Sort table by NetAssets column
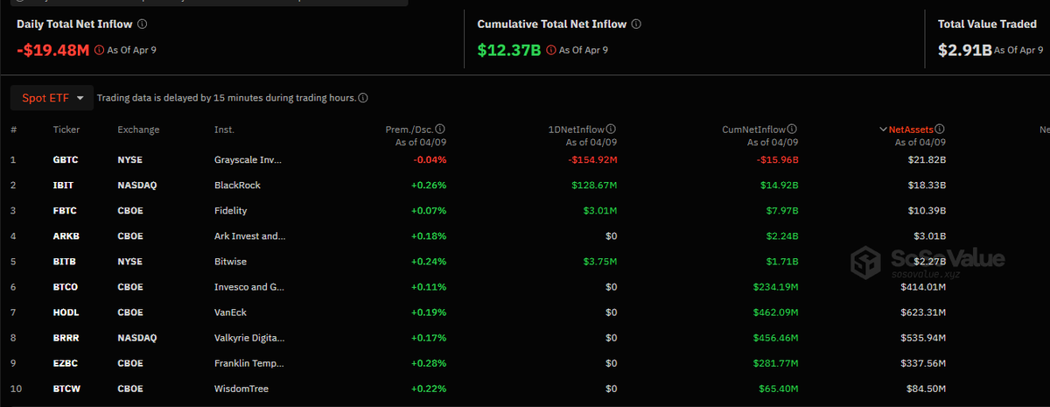Image resolution: width=1050 pixels, height=407 pixels. coord(911,130)
